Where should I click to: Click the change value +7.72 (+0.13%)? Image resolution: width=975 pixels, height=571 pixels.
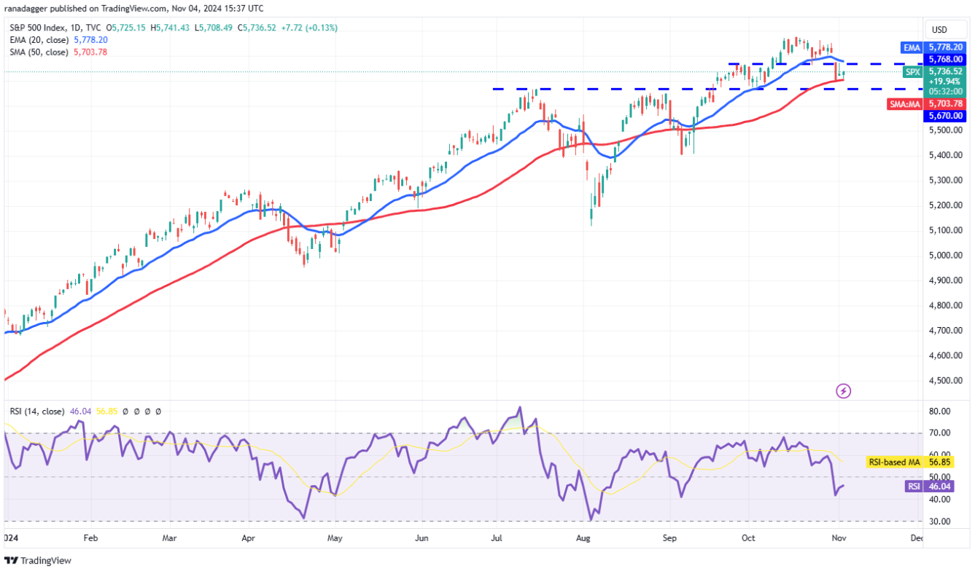click(309, 28)
